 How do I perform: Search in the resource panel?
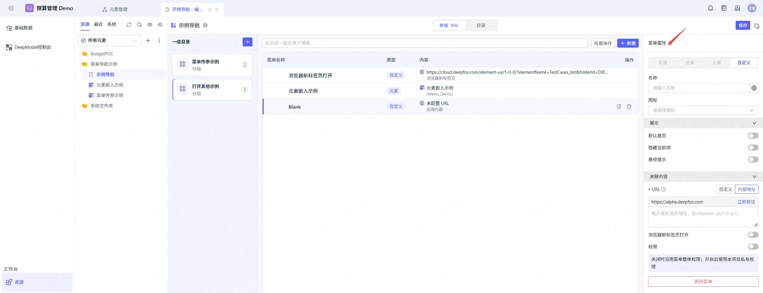coord(139,25)
